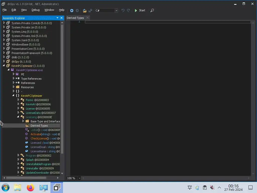Click the dnSpy (6.1.8.0) assembly icon
Screen dimensions: 257x193
(8, 61)
